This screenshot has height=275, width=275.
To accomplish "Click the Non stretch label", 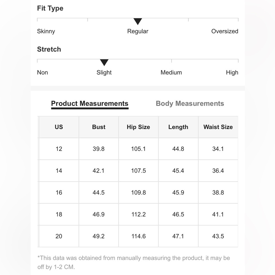I will tap(42, 72).
